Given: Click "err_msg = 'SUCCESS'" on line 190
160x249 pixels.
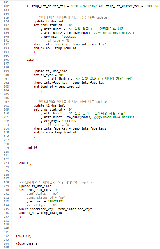Looking at the screenshot, I should click(61, 37).
